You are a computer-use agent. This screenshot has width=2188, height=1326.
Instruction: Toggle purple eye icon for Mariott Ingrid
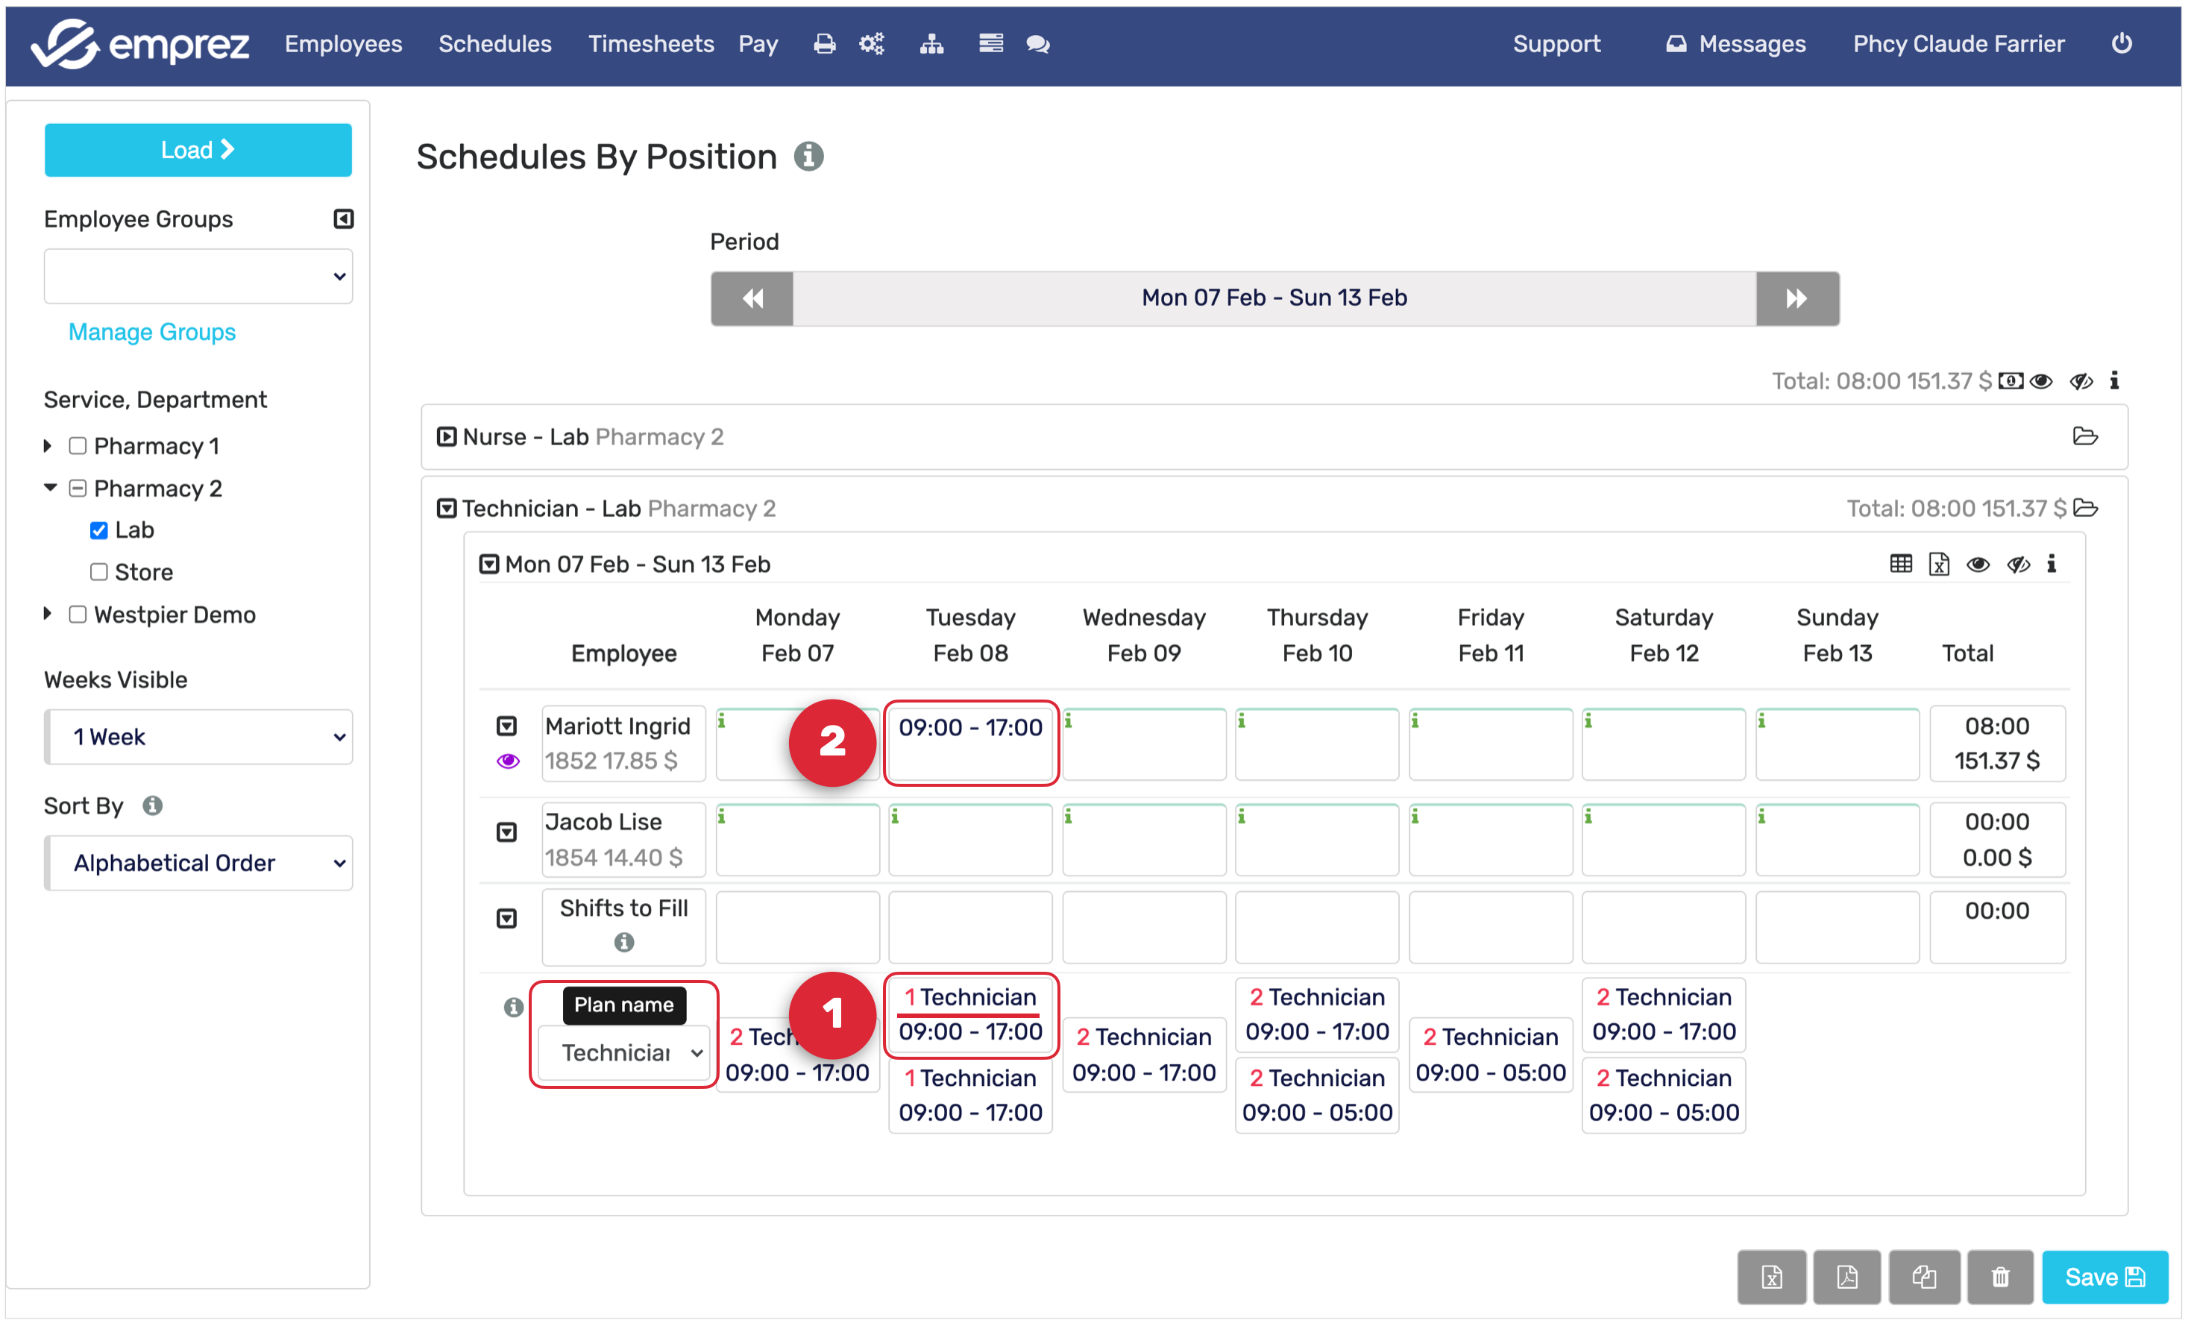(507, 760)
